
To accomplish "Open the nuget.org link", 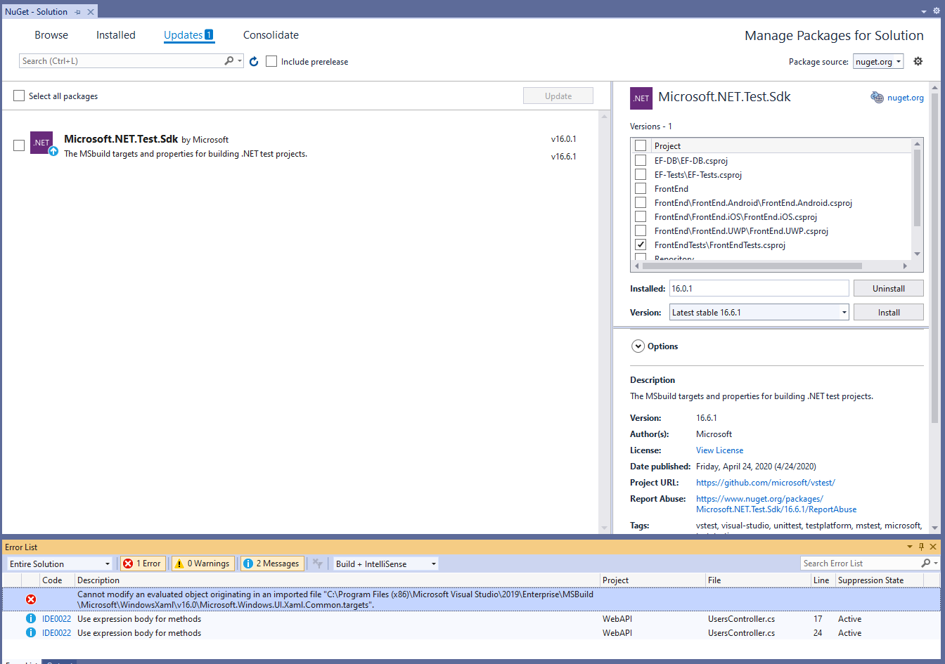I will click(x=906, y=98).
